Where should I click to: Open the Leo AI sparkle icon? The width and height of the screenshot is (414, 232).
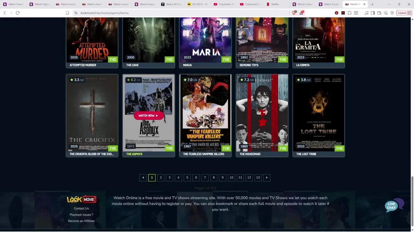pyautogui.click(x=386, y=13)
